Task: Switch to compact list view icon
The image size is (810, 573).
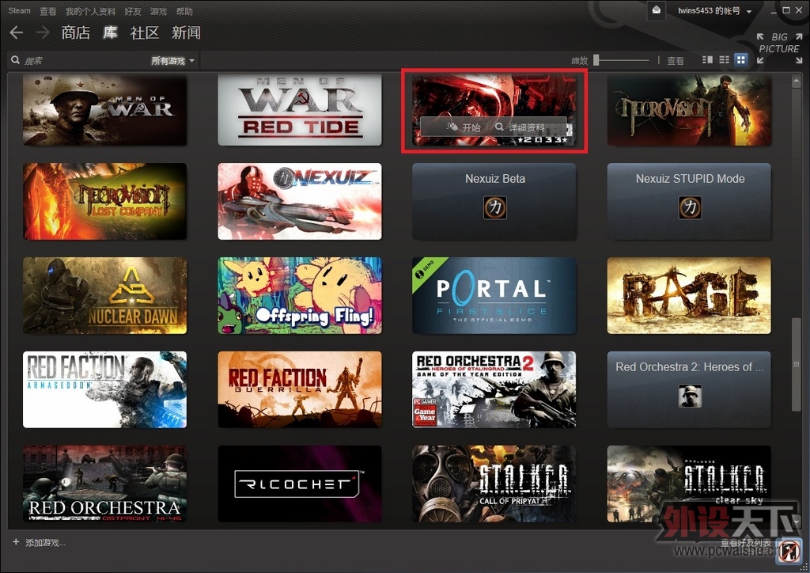Action: (x=725, y=60)
